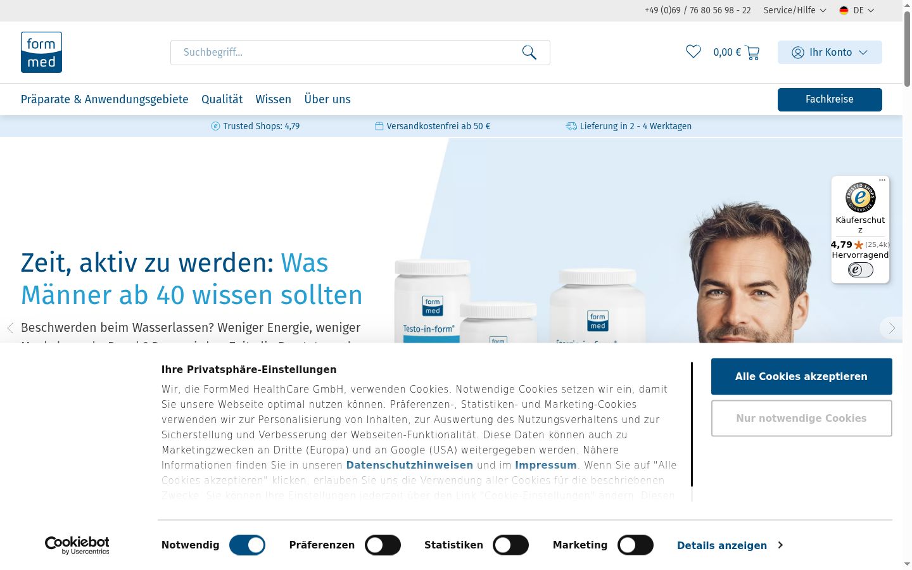Click Alle Cookies akzeptieren button

click(x=801, y=376)
